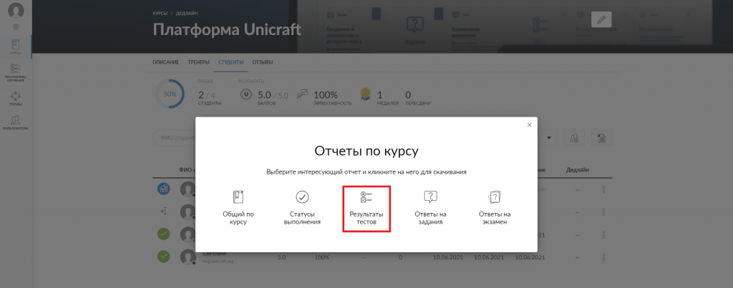Viewport: 733px width, 288px height.
Task: Click the pencil edit course button
Action: (x=601, y=19)
